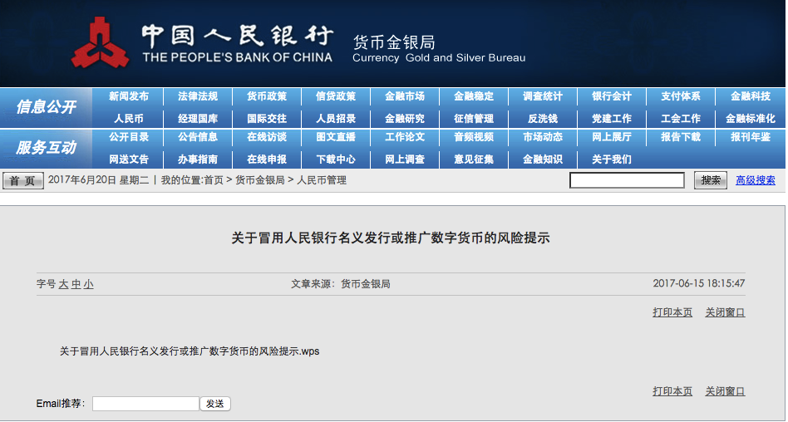Go to 办事指南 section
Image resolution: width=788 pixels, height=422 pixels.
click(198, 159)
